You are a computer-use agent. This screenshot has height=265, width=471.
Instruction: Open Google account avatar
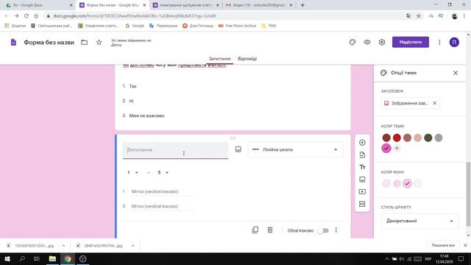pyautogui.click(x=454, y=43)
